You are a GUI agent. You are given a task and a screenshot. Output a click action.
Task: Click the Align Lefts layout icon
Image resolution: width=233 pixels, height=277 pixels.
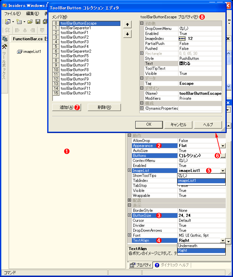click(x=17, y=30)
